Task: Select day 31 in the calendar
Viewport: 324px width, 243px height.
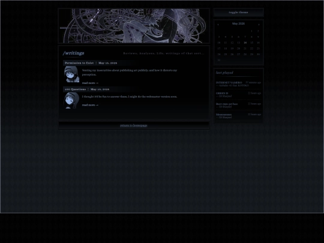Action: tap(219, 60)
